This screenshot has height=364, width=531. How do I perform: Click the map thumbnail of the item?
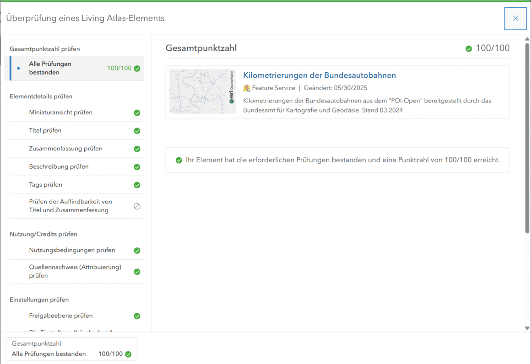202,91
